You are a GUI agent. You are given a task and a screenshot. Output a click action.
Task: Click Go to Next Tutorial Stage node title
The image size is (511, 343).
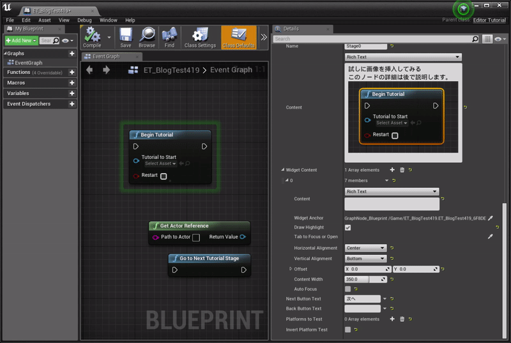(x=210, y=258)
